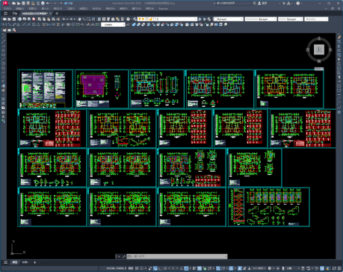The width and height of the screenshot is (343, 272).
Task: Open the 文件(F) File menu
Action: (7, 8)
